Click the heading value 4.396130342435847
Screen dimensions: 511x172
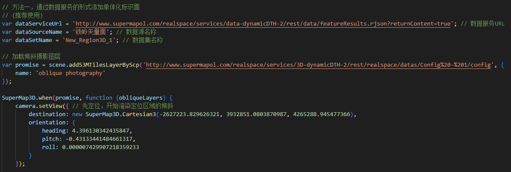[x=99, y=131]
